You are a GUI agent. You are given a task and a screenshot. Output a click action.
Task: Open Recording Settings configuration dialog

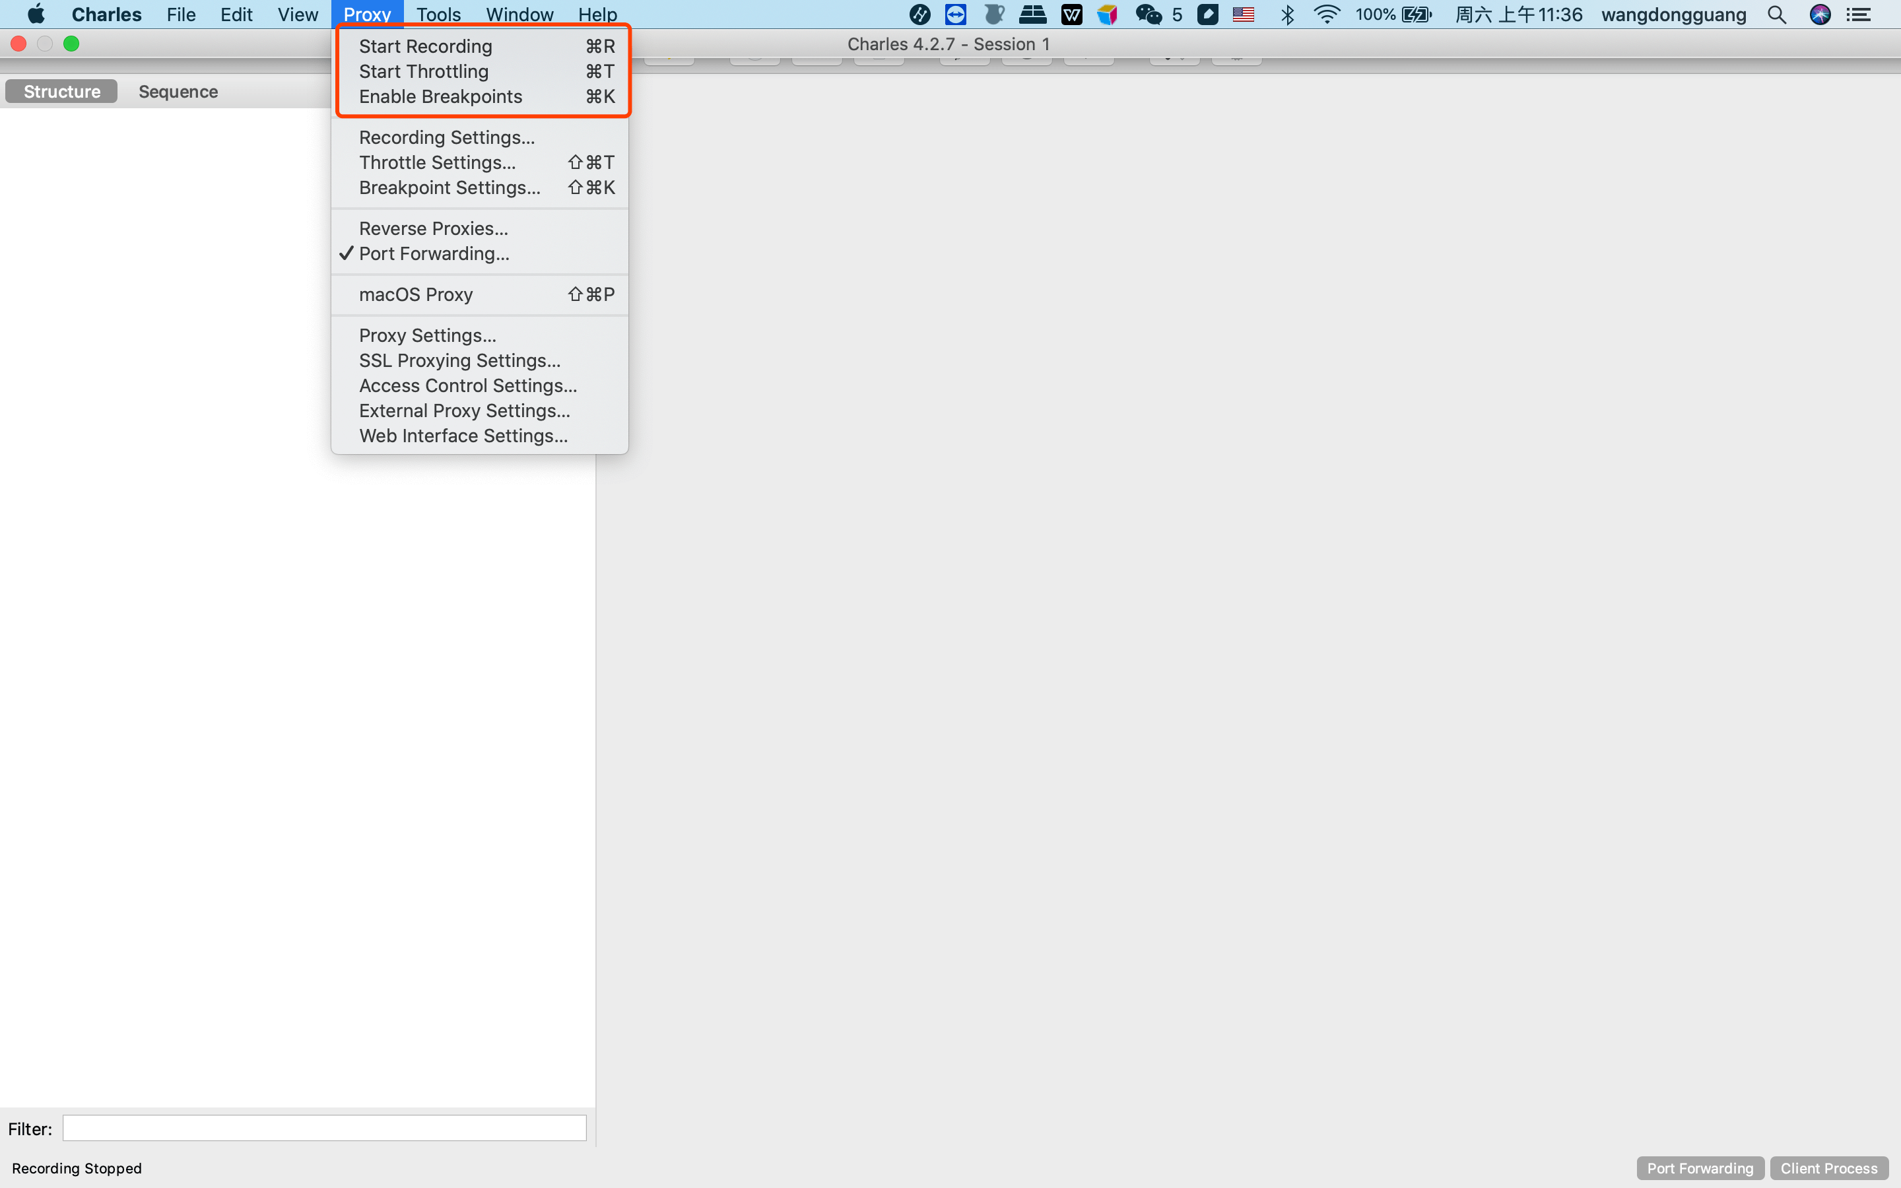point(446,137)
